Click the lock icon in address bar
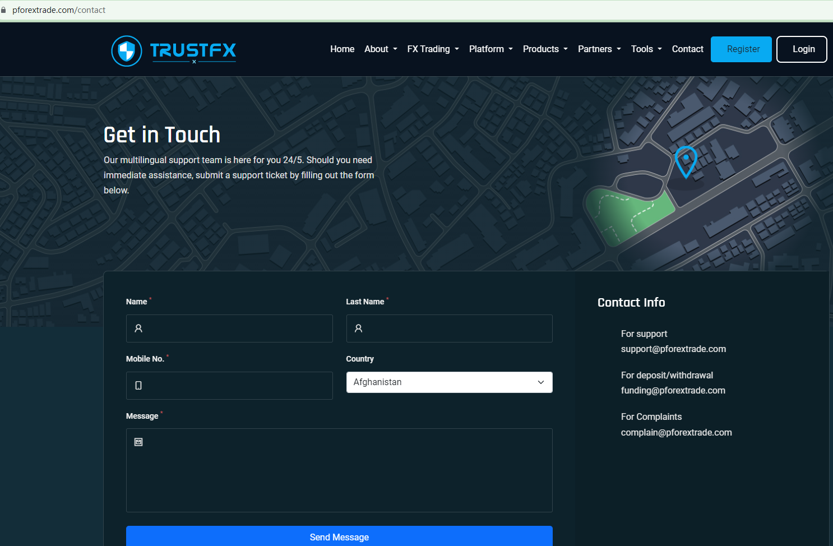833x546 pixels. coord(3,10)
